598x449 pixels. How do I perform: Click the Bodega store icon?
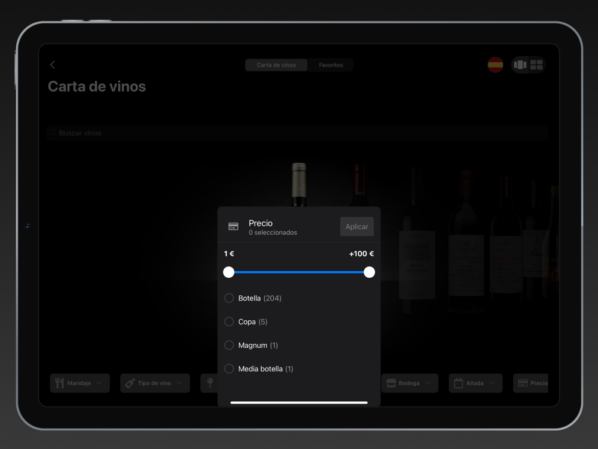tap(391, 383)
